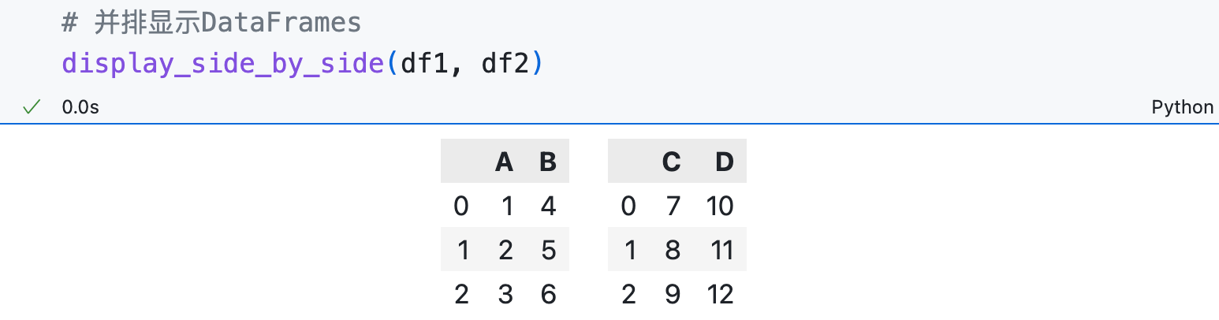Click the cell containing value 11
The width and height of the screenshot is (1219, 320).
[x=721, y=251]
